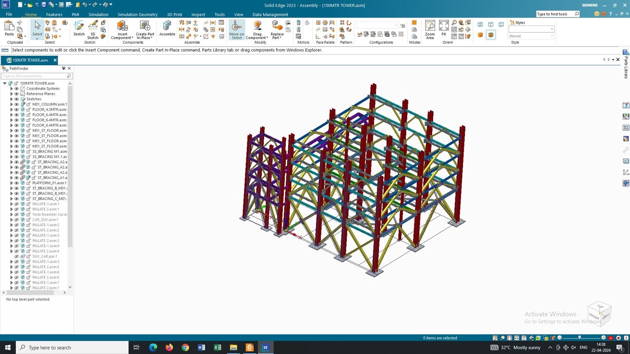The image size is (630, 354).
Task: Open the PathFinder panel options dropdown
Action: (x=63, y=68)
